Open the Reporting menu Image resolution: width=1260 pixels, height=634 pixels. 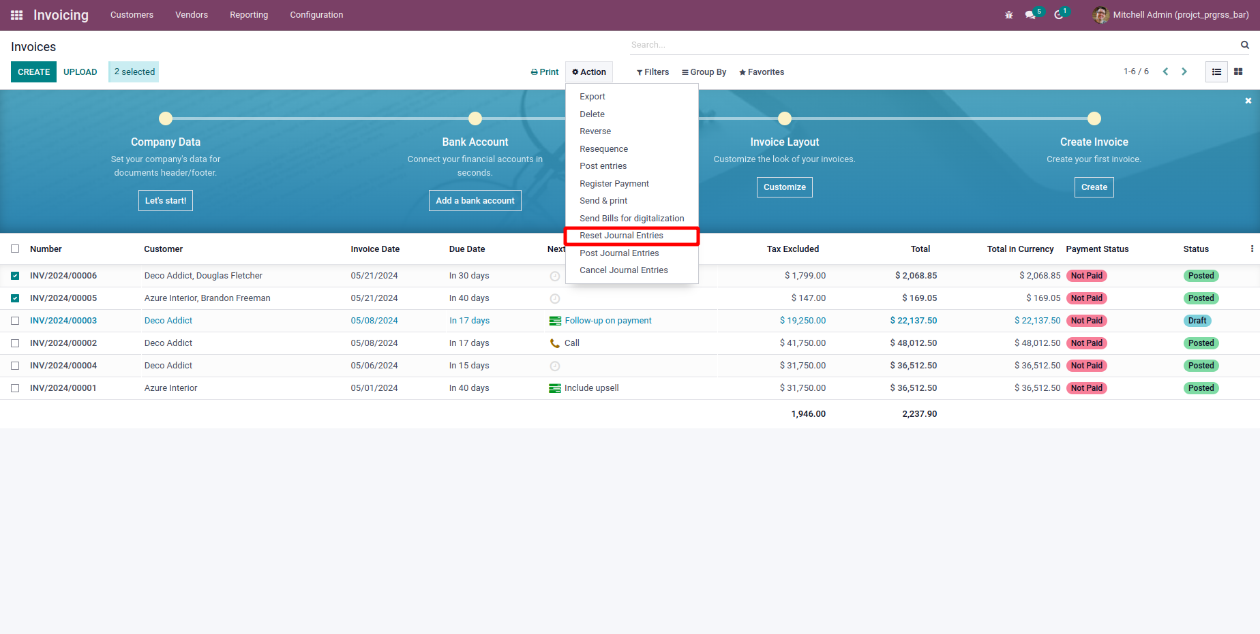pos(249,15)
